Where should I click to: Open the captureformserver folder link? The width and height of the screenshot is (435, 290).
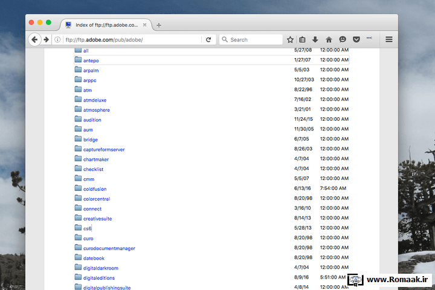click(x=104, y=150)
